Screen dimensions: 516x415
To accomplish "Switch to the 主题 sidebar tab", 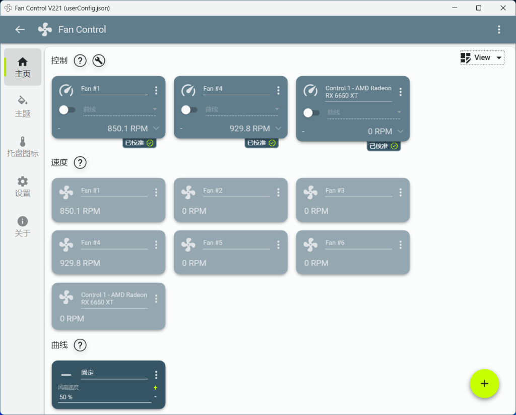I will [x=23, y=105].
